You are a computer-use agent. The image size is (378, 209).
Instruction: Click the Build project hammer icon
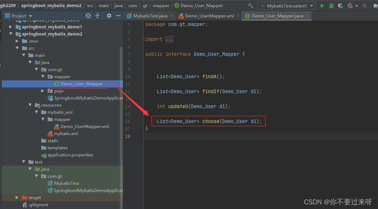(250, 6)
